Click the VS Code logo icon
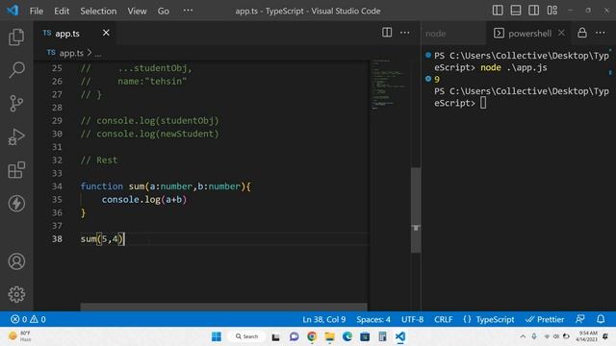 [x=13, y=11]
